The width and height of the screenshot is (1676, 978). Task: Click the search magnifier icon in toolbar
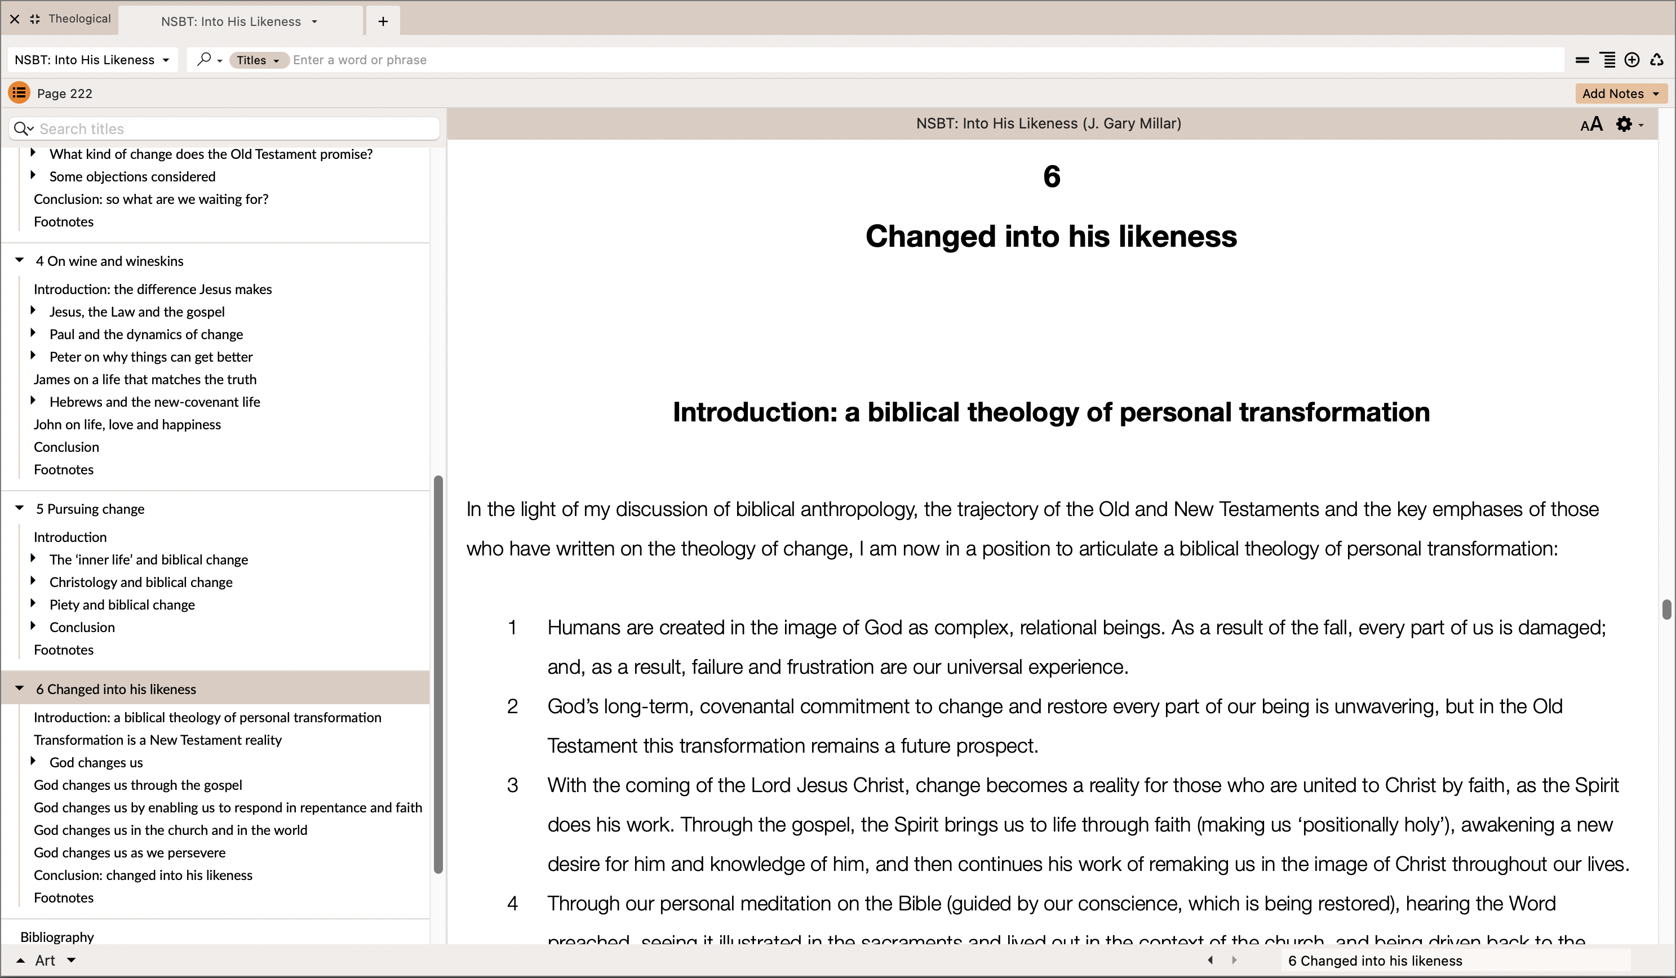[x=204, y=59]
